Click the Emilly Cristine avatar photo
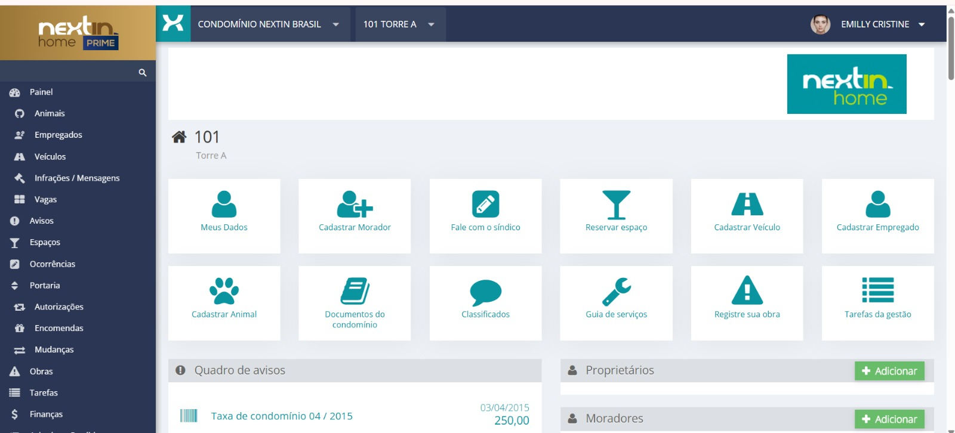955x433 pixels. coord(821,24)
